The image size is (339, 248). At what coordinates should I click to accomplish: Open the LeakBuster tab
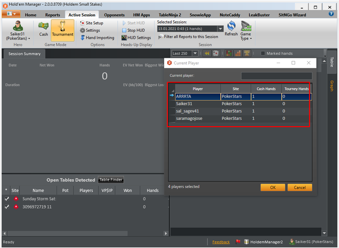click(x=259, y=15)
